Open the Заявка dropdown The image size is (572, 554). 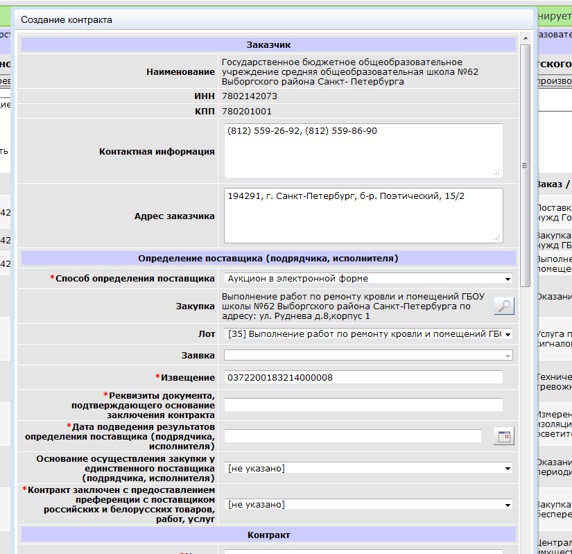click(368, 355)
